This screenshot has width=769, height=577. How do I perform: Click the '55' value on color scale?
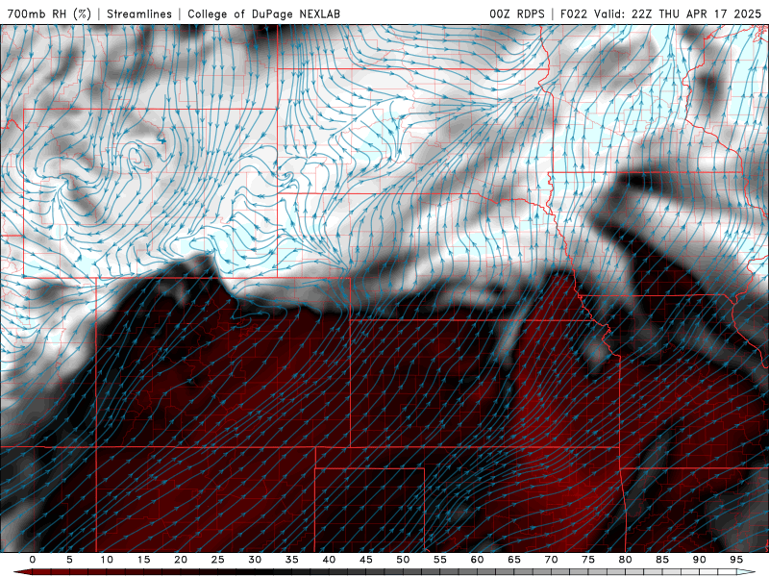[440, 560]
